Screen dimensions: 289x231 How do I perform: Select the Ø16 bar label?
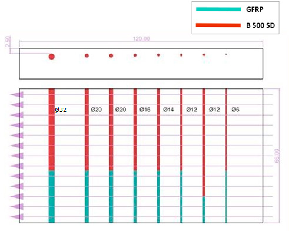145,110
